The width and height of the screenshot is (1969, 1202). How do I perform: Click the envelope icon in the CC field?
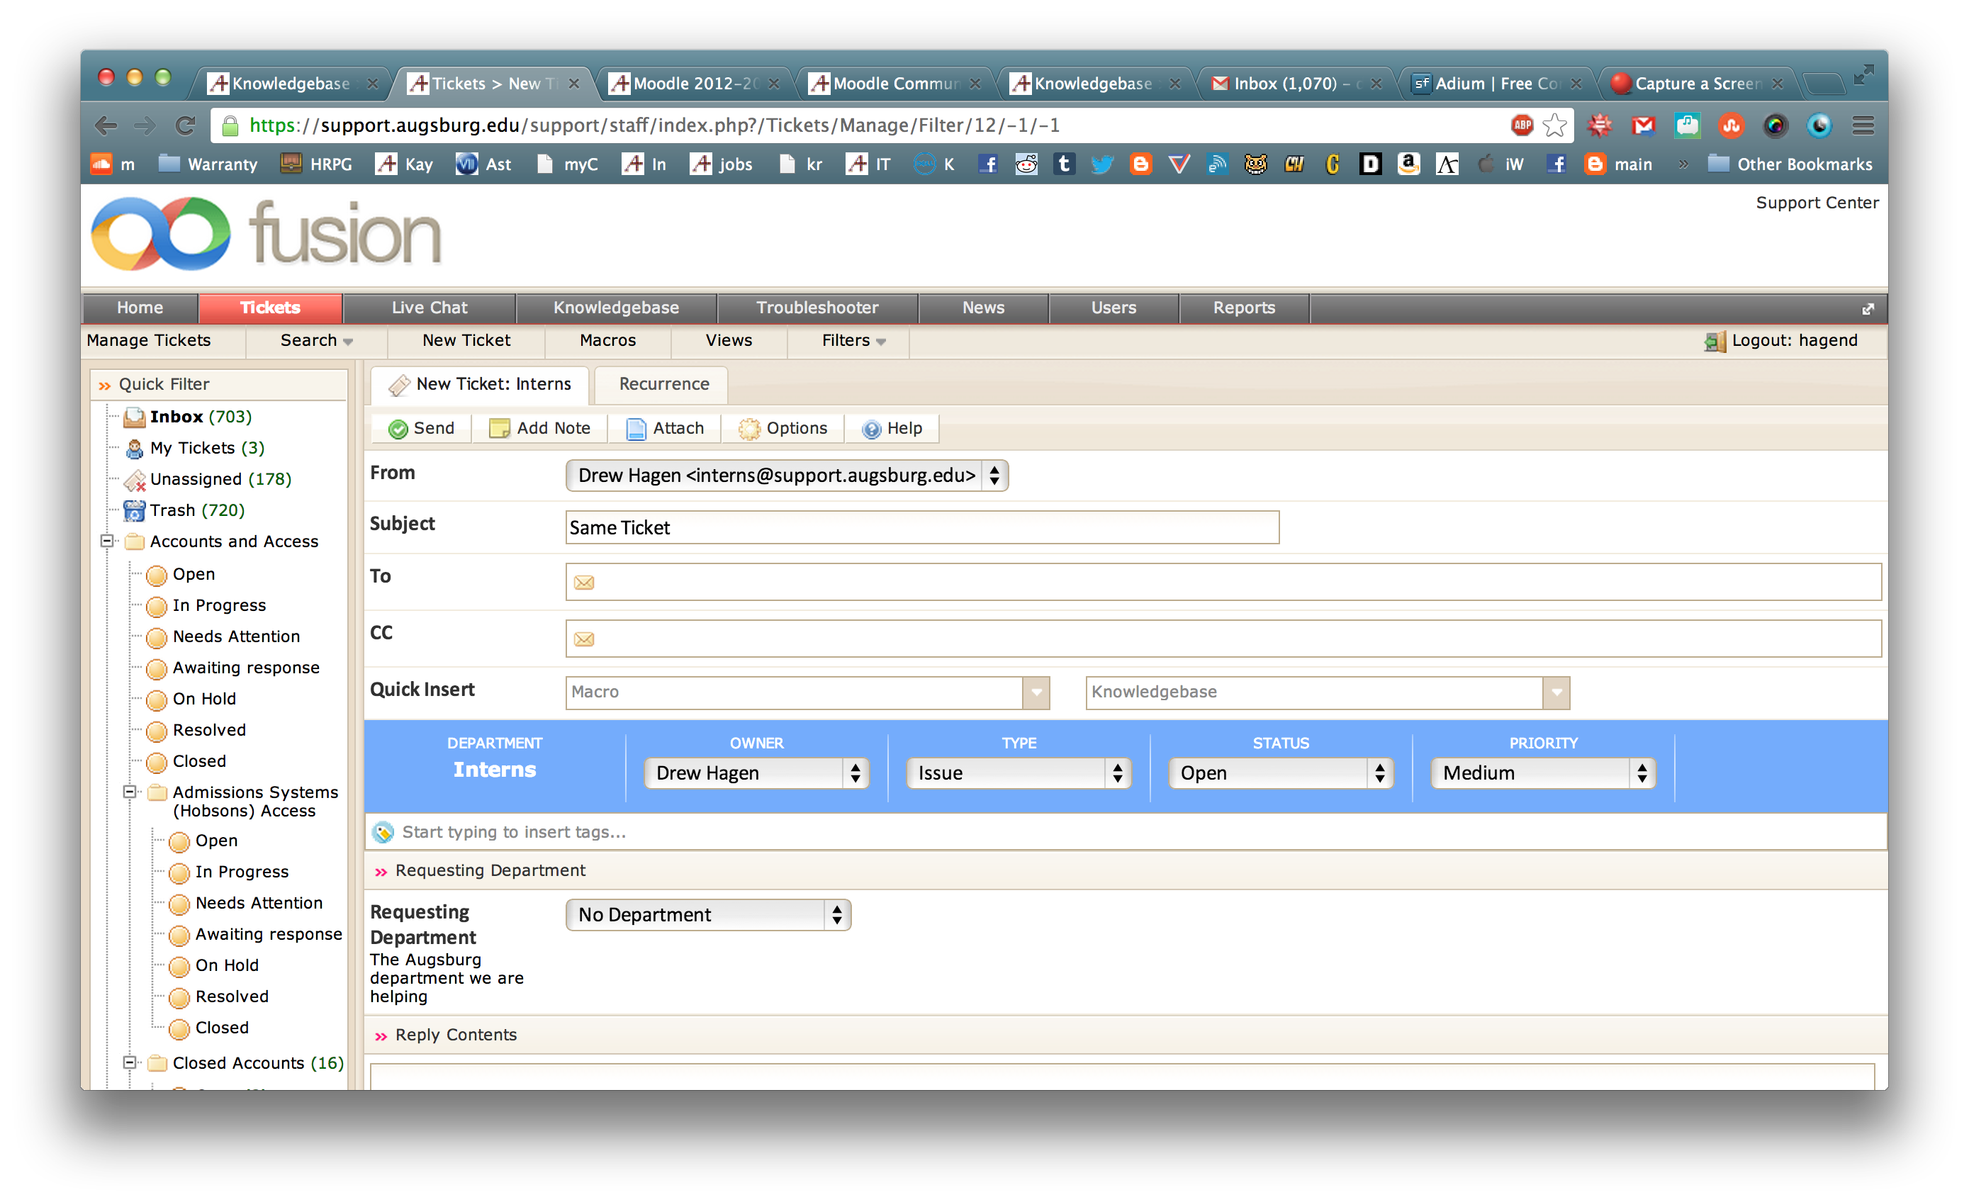pyautogui.click(x=584, y=639)
